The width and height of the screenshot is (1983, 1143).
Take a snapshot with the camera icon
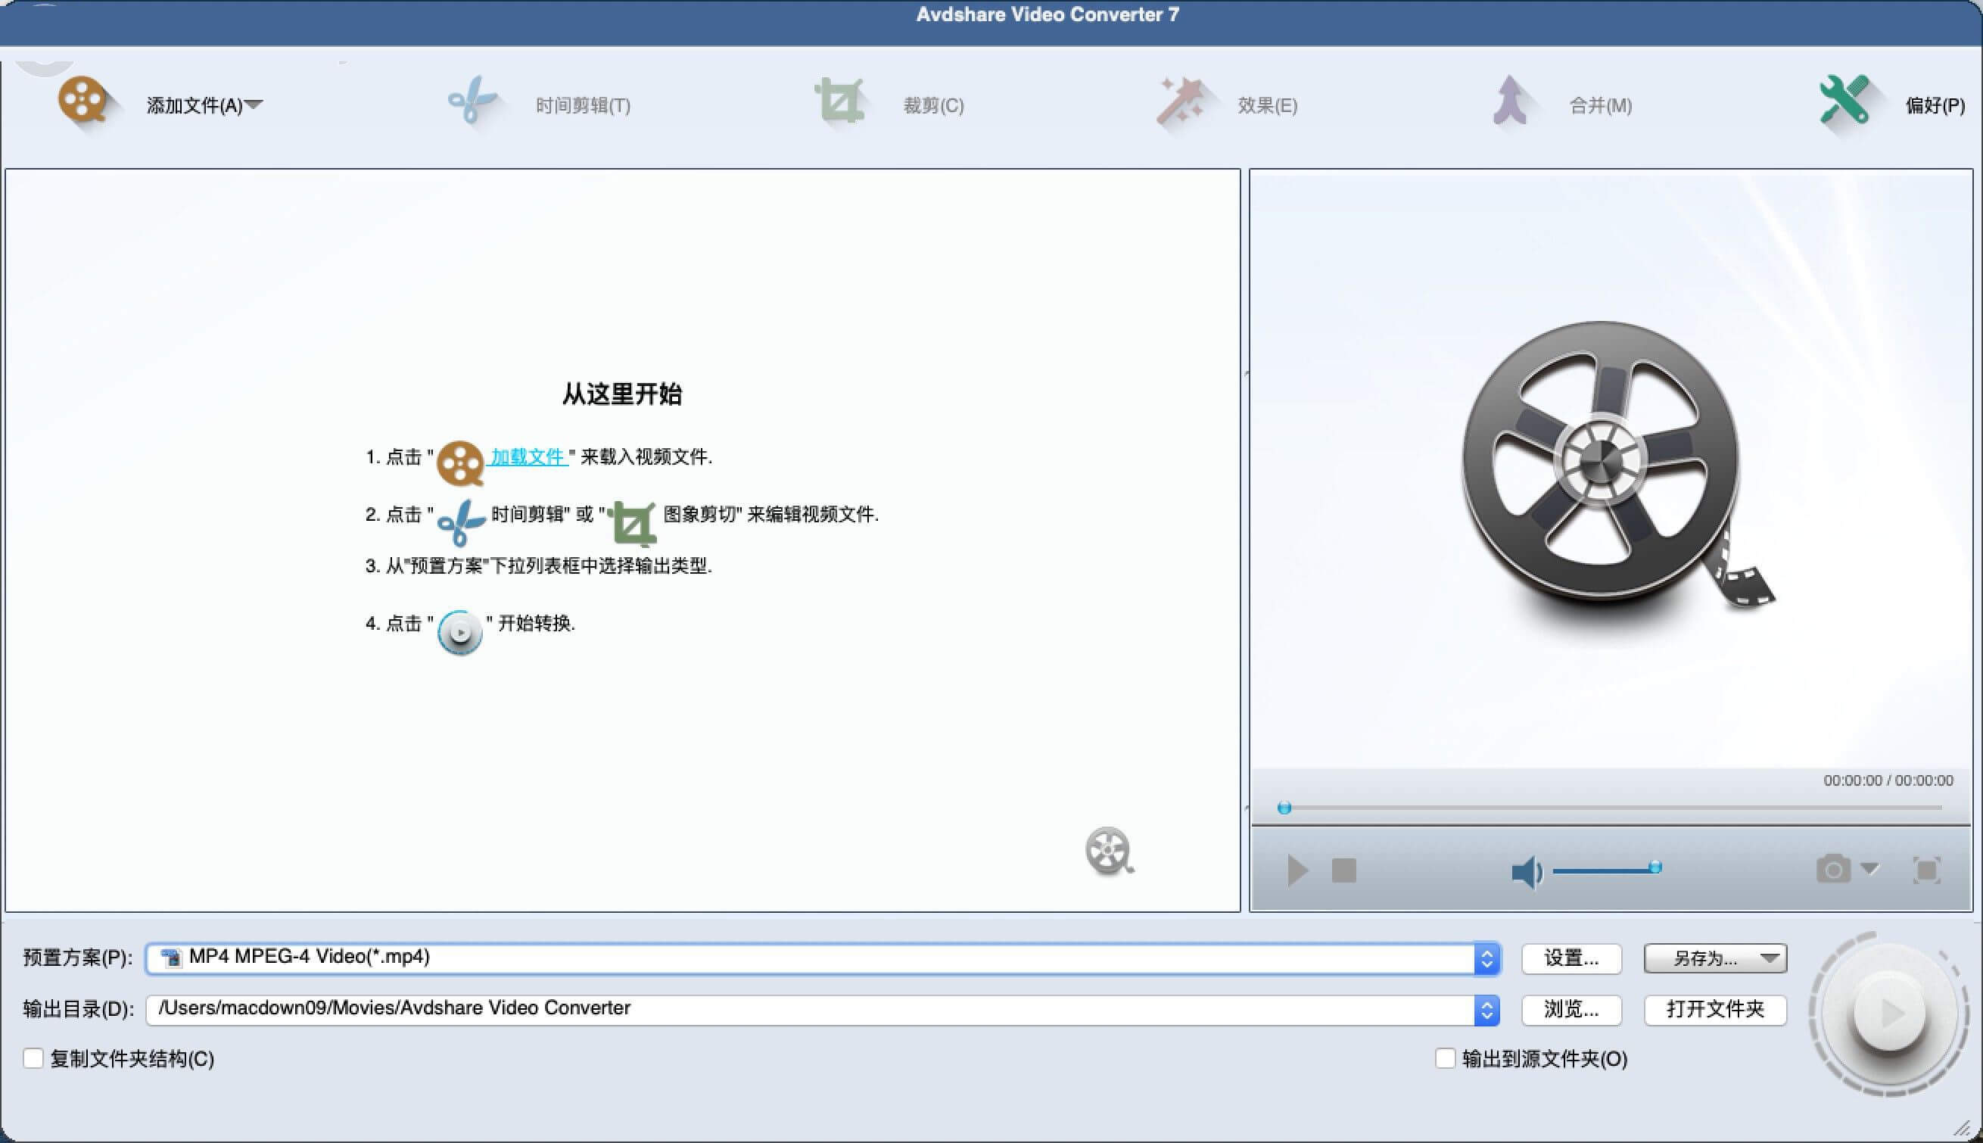point(1833,869)
